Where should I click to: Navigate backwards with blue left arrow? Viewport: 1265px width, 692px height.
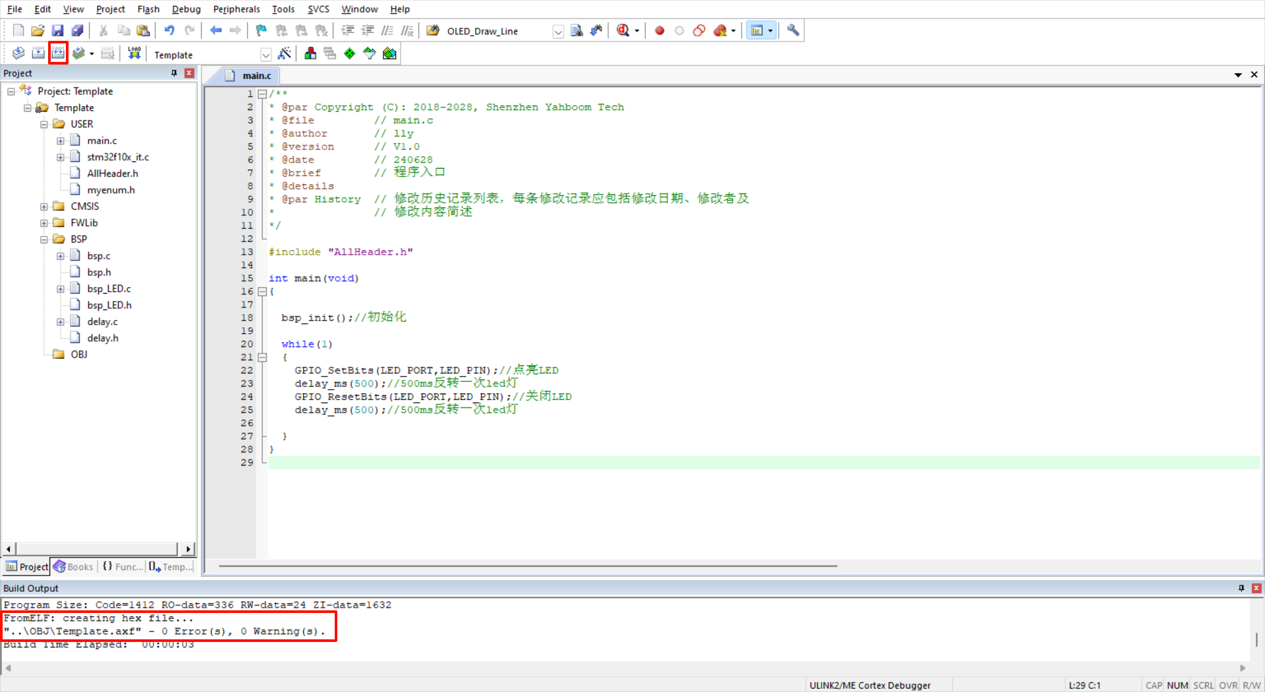coord(215,30)
